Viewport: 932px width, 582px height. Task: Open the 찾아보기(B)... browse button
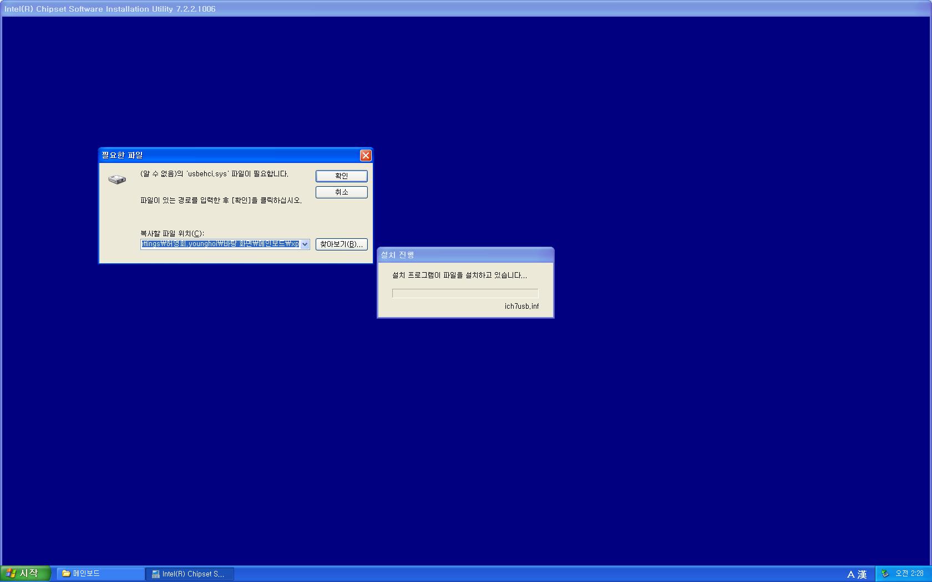[x=341, y=244]
